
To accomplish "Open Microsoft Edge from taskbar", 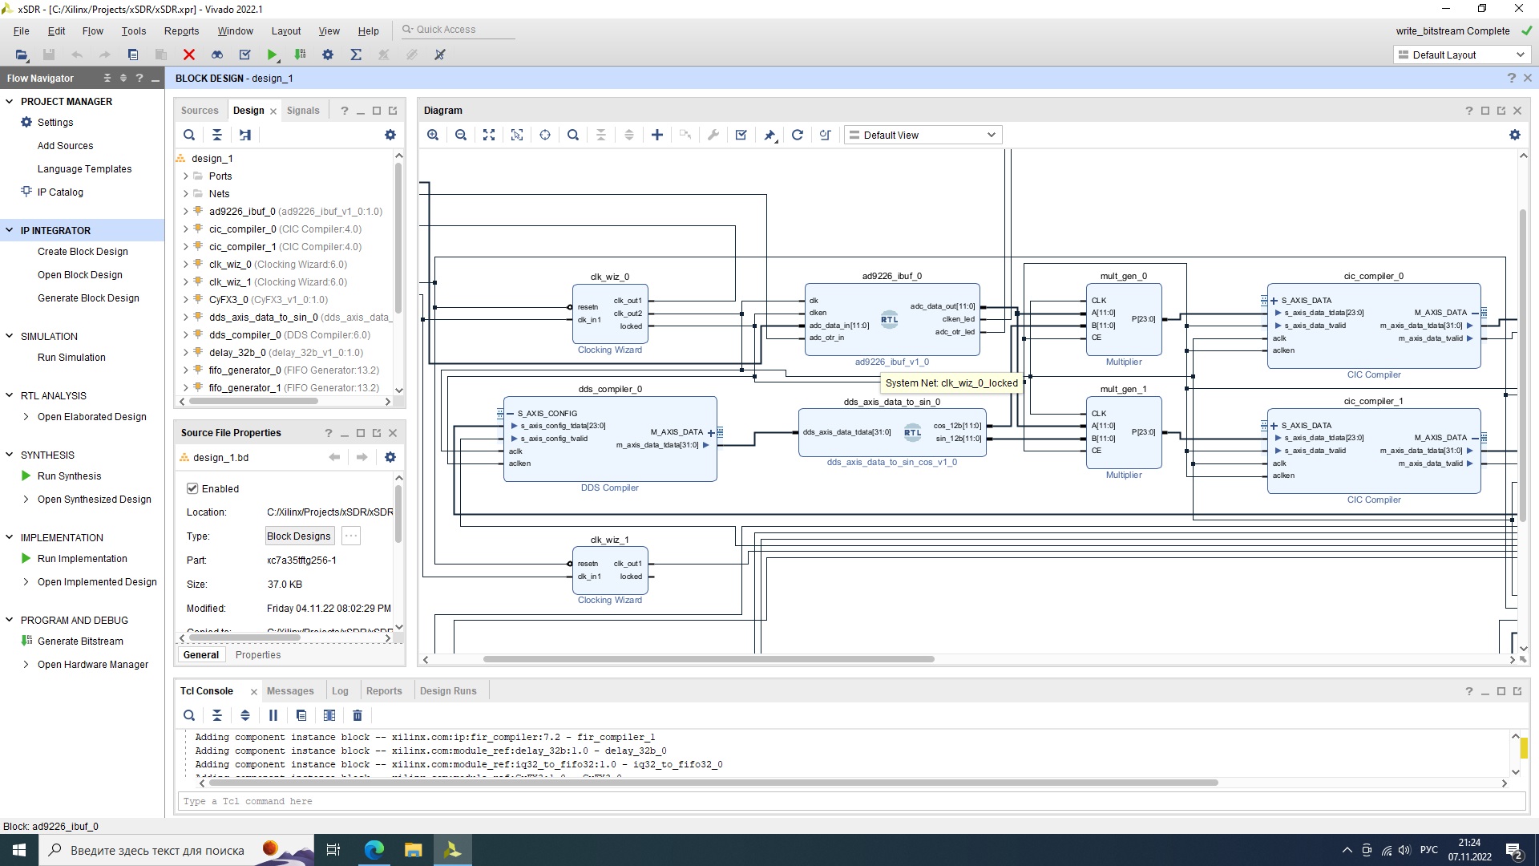I will click(x=374, y=850).
